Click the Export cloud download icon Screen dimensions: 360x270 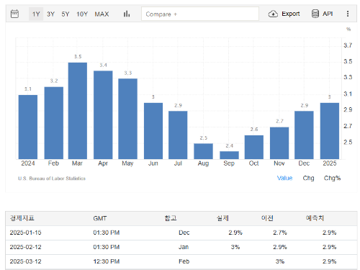273,14
